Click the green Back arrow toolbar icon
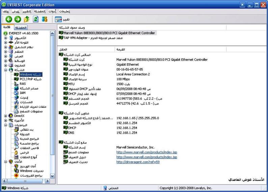 [x=9, y=19]
